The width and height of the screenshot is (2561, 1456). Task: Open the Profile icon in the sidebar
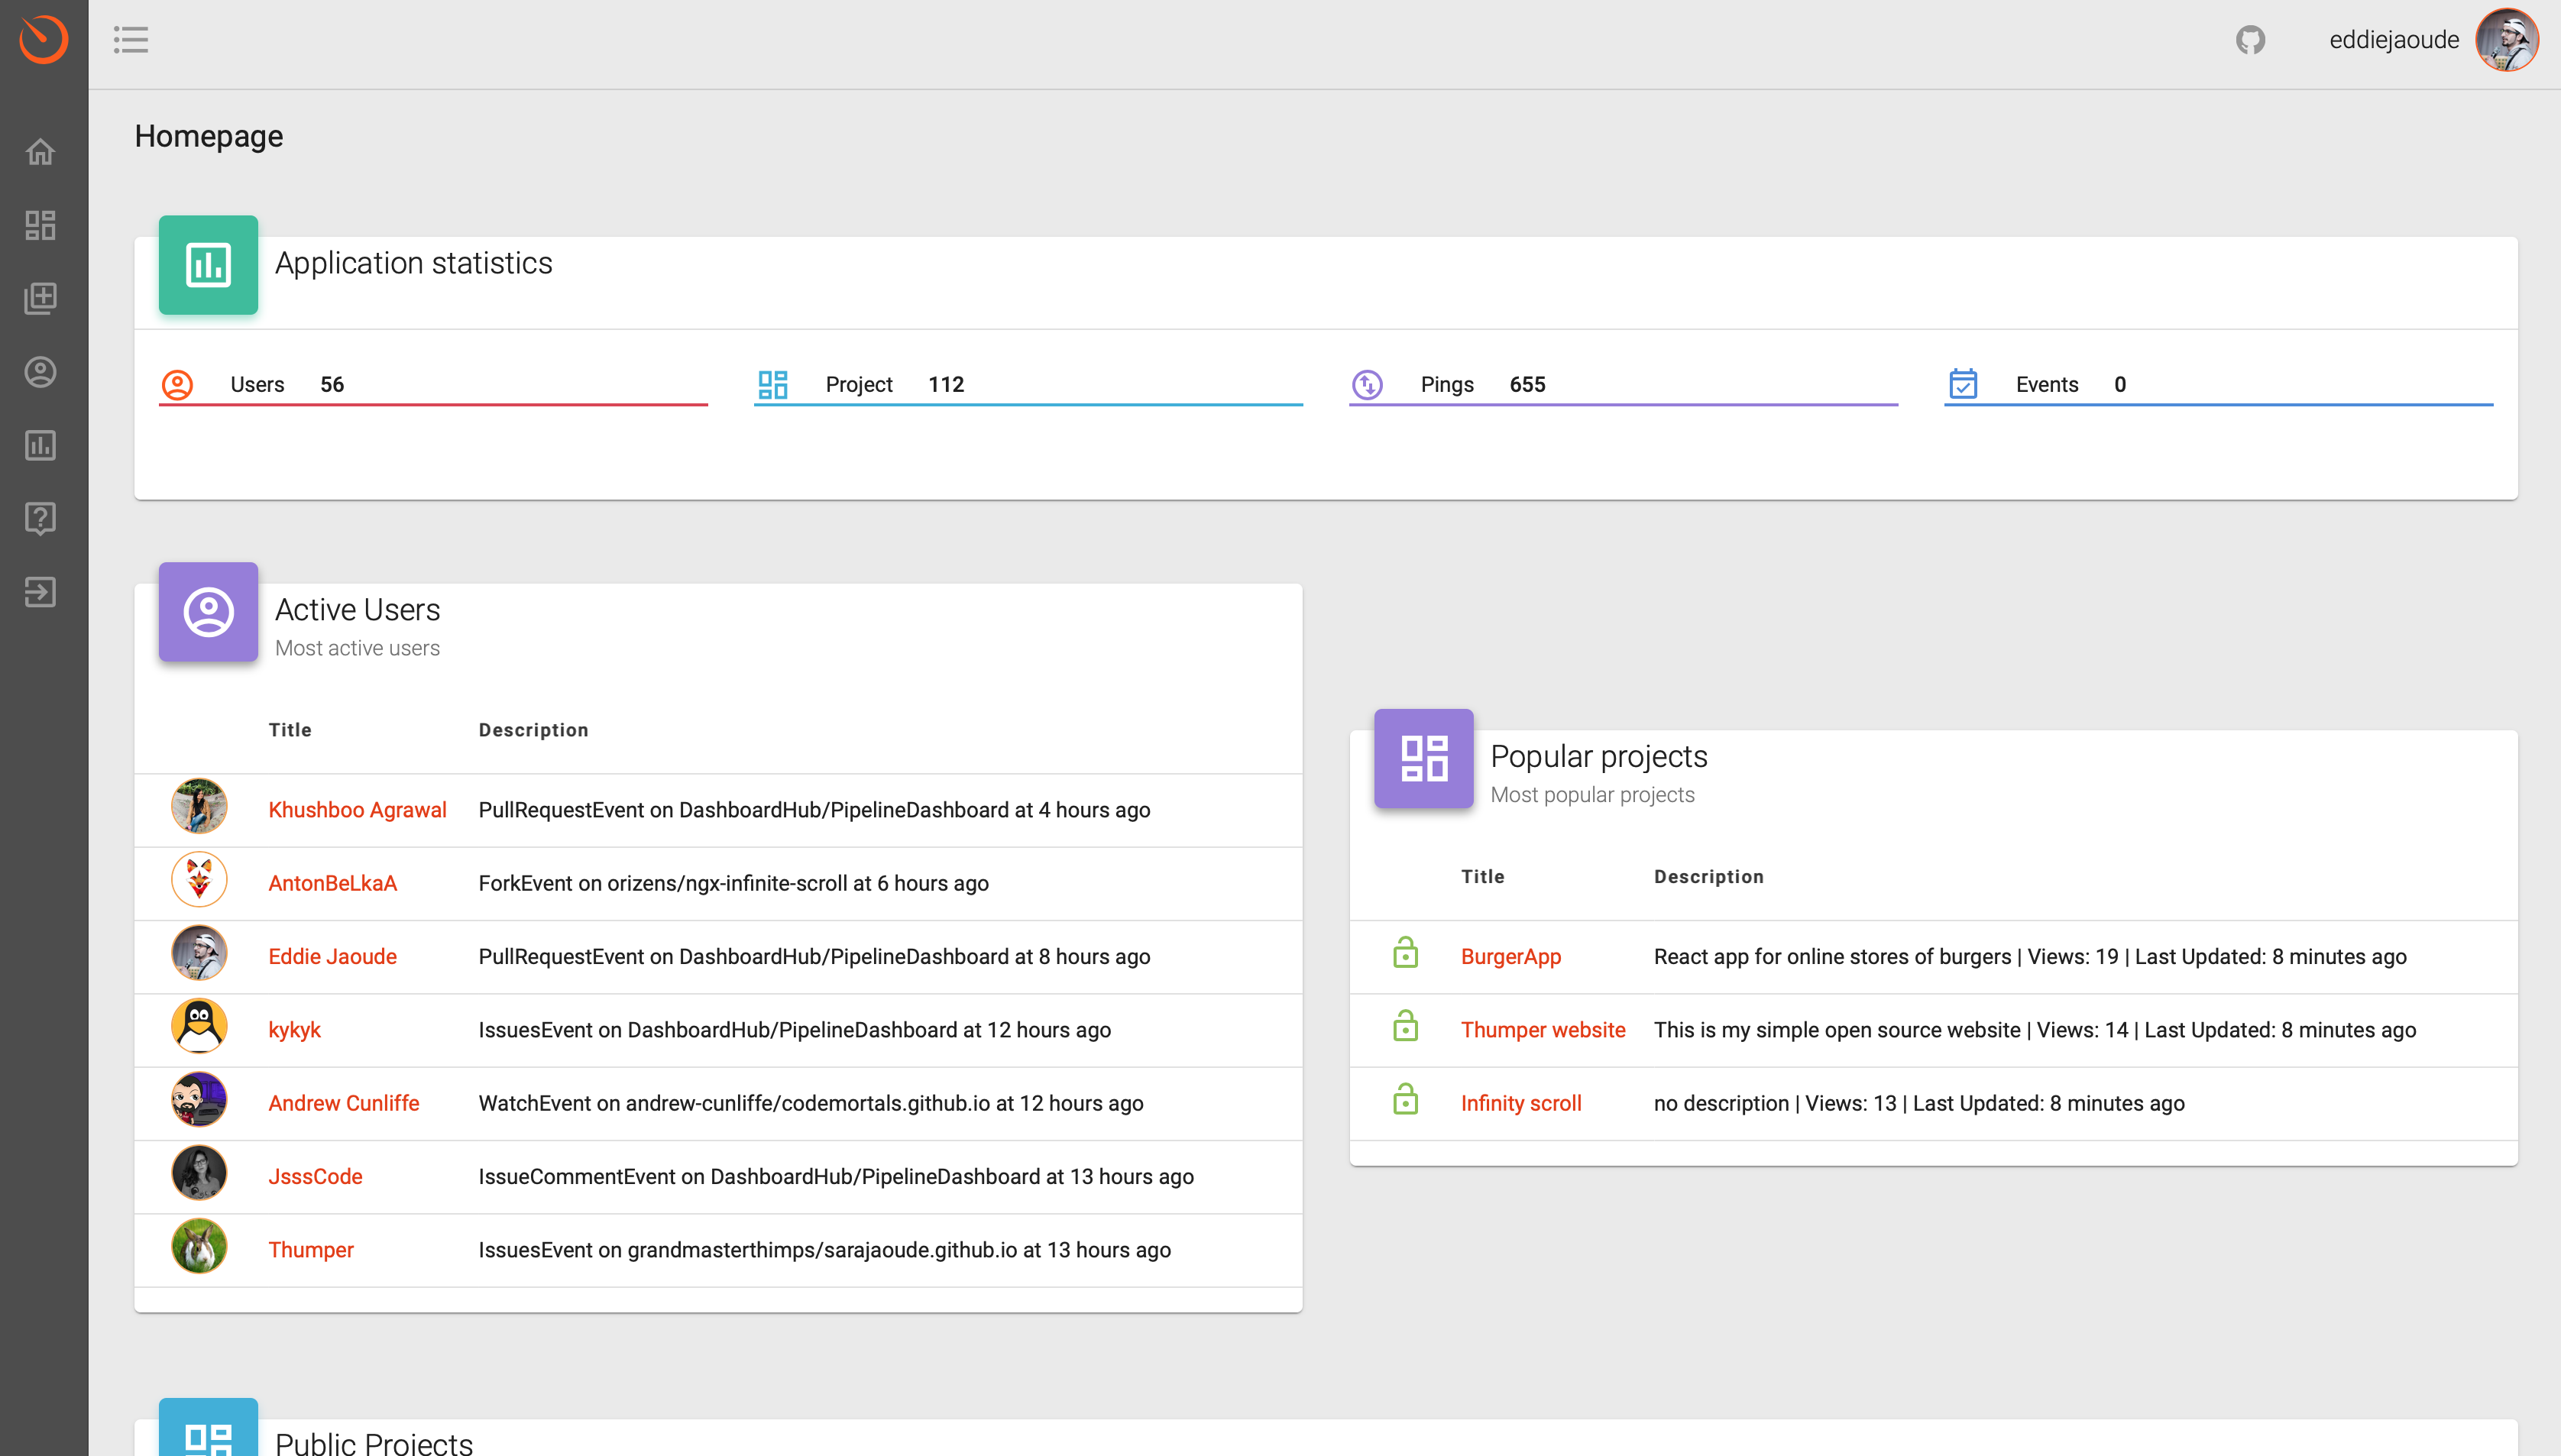(x=40, y=372)
